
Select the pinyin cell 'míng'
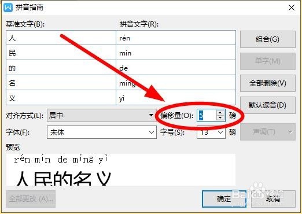pyautogui.click(x=176, y=83)
